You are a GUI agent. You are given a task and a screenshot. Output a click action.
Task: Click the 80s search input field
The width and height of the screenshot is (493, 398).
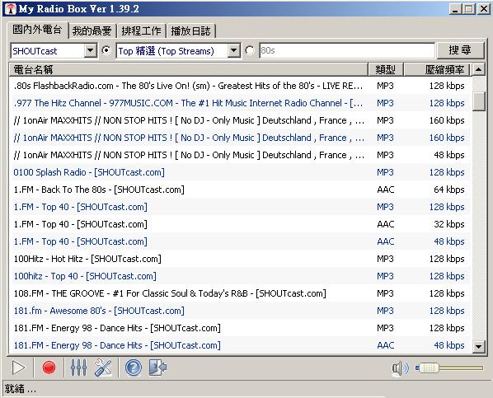click(x=347, y=50)
